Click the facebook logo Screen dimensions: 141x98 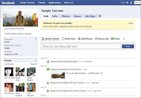(x=8, y=3)
